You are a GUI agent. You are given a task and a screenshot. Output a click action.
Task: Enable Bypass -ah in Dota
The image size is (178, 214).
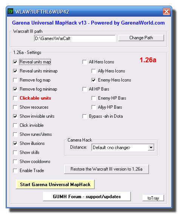(85, 116)
